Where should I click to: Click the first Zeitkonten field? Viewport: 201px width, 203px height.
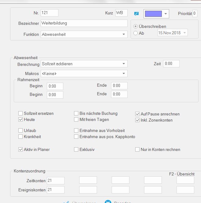56,181
